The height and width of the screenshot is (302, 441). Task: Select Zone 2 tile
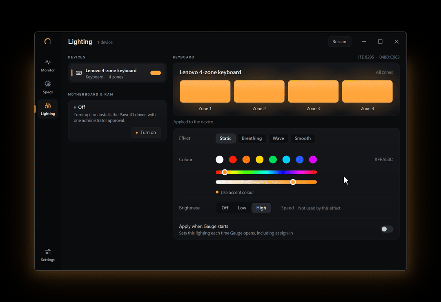click(259, 91)
